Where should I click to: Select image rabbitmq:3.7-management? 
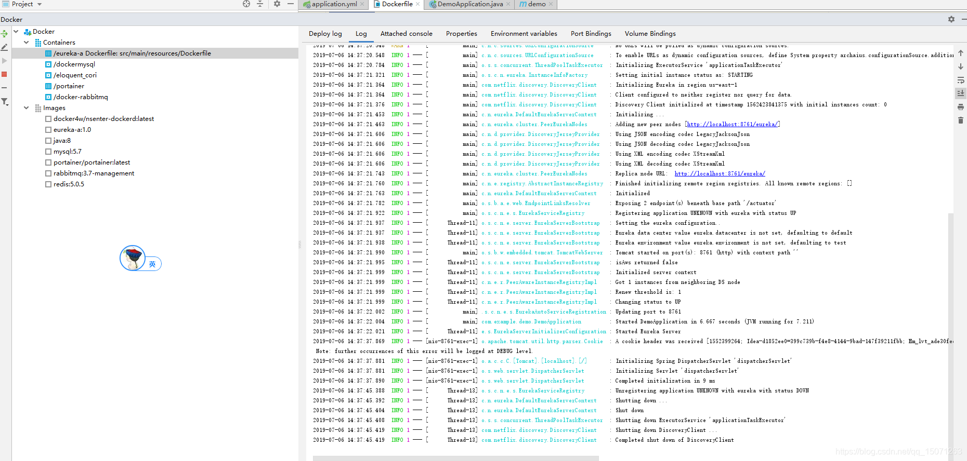click(94, 173)
